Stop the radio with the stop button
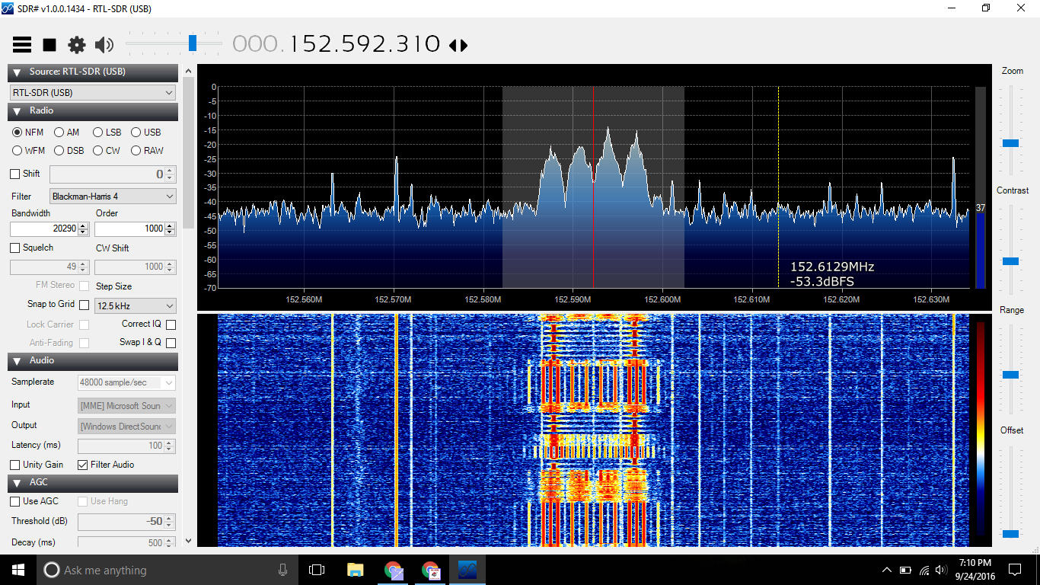Viewport: 1040px width, 585px height. coord(49,45)
